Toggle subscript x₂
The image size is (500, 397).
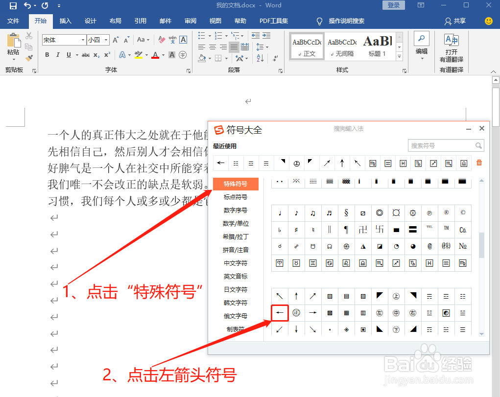click(x=96, y=55)
